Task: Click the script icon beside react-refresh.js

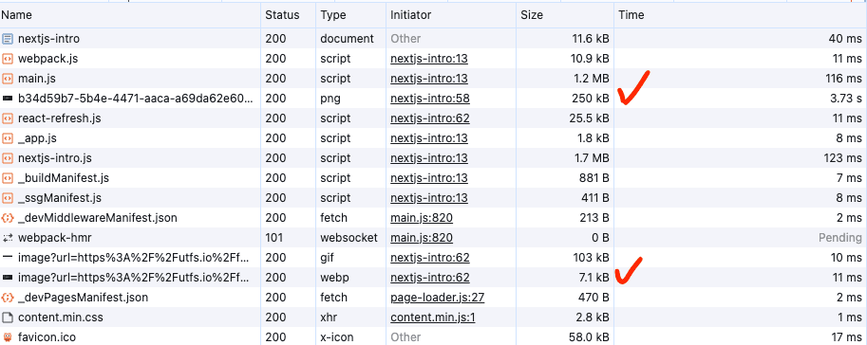Action: tap(8, 118)
